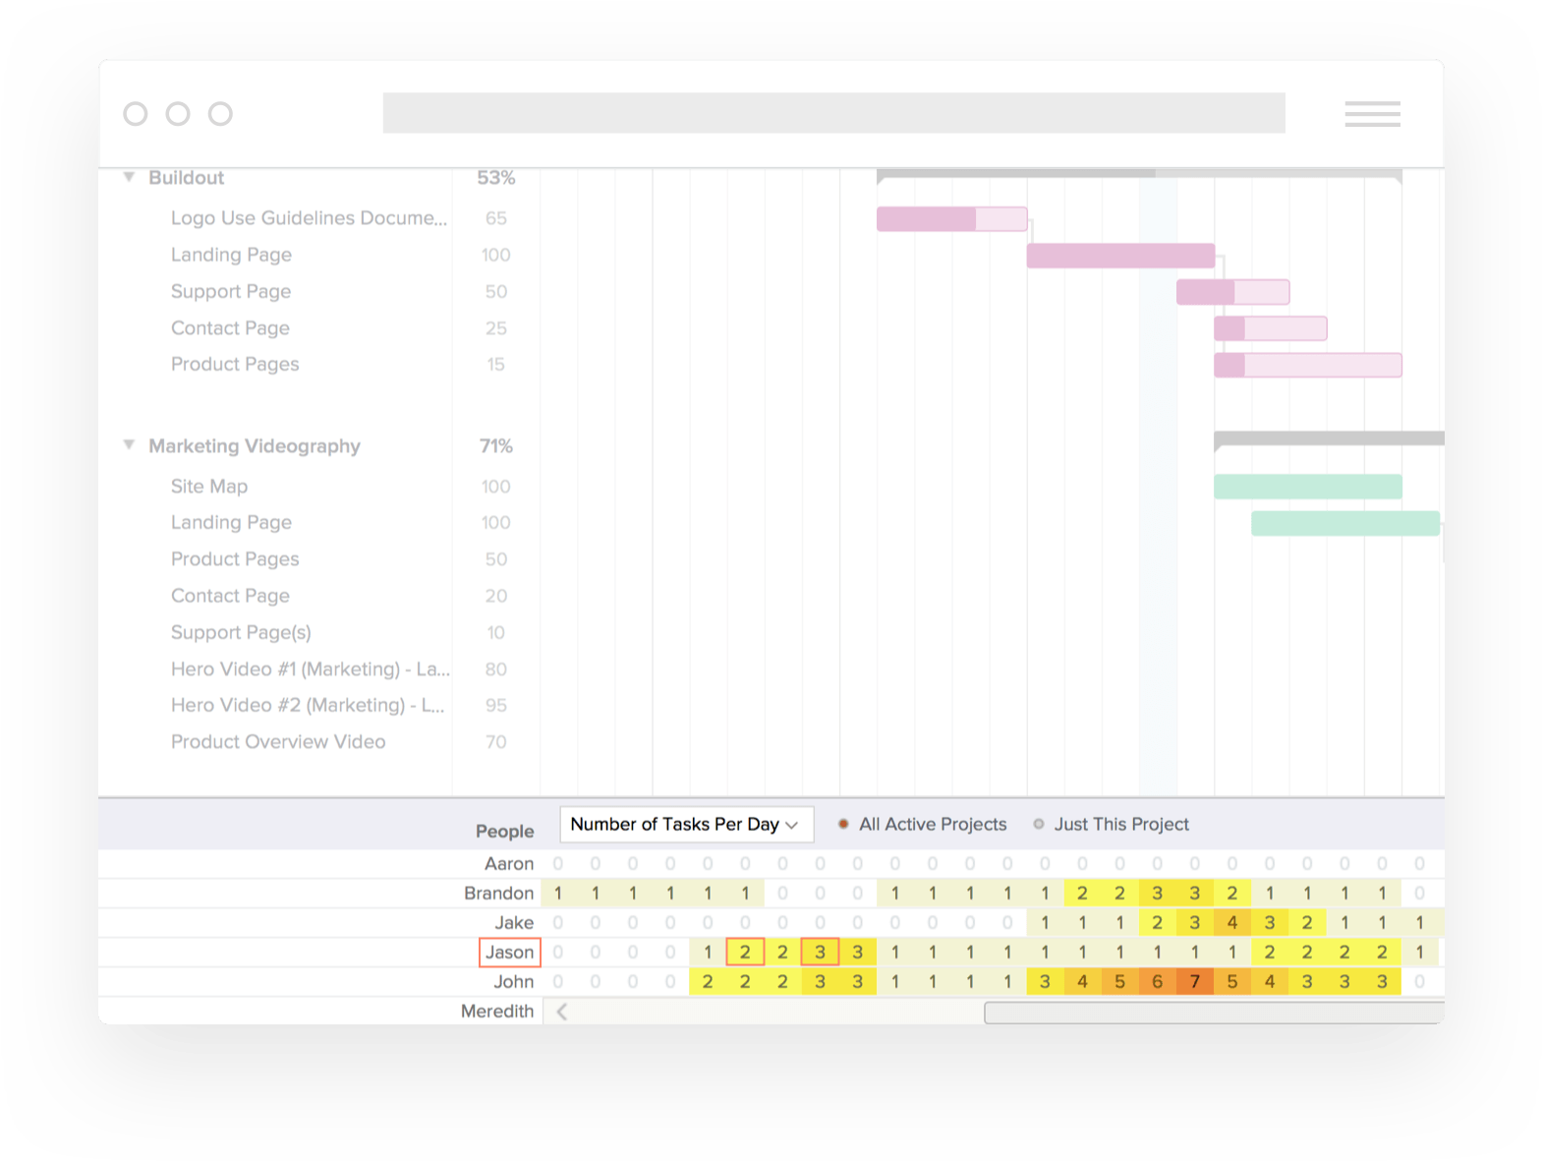
Task: Open the hamburger menu icon
Action: (1372, 114)
